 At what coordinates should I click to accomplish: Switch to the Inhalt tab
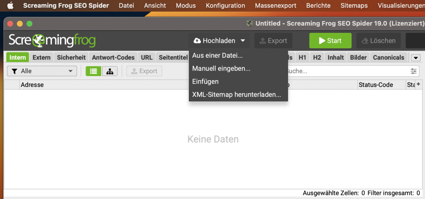335,58
